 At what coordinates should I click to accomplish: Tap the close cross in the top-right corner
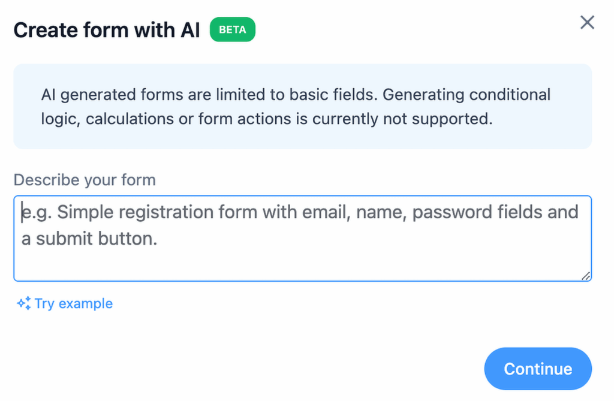pyautogui.click(x=586, y=22)
